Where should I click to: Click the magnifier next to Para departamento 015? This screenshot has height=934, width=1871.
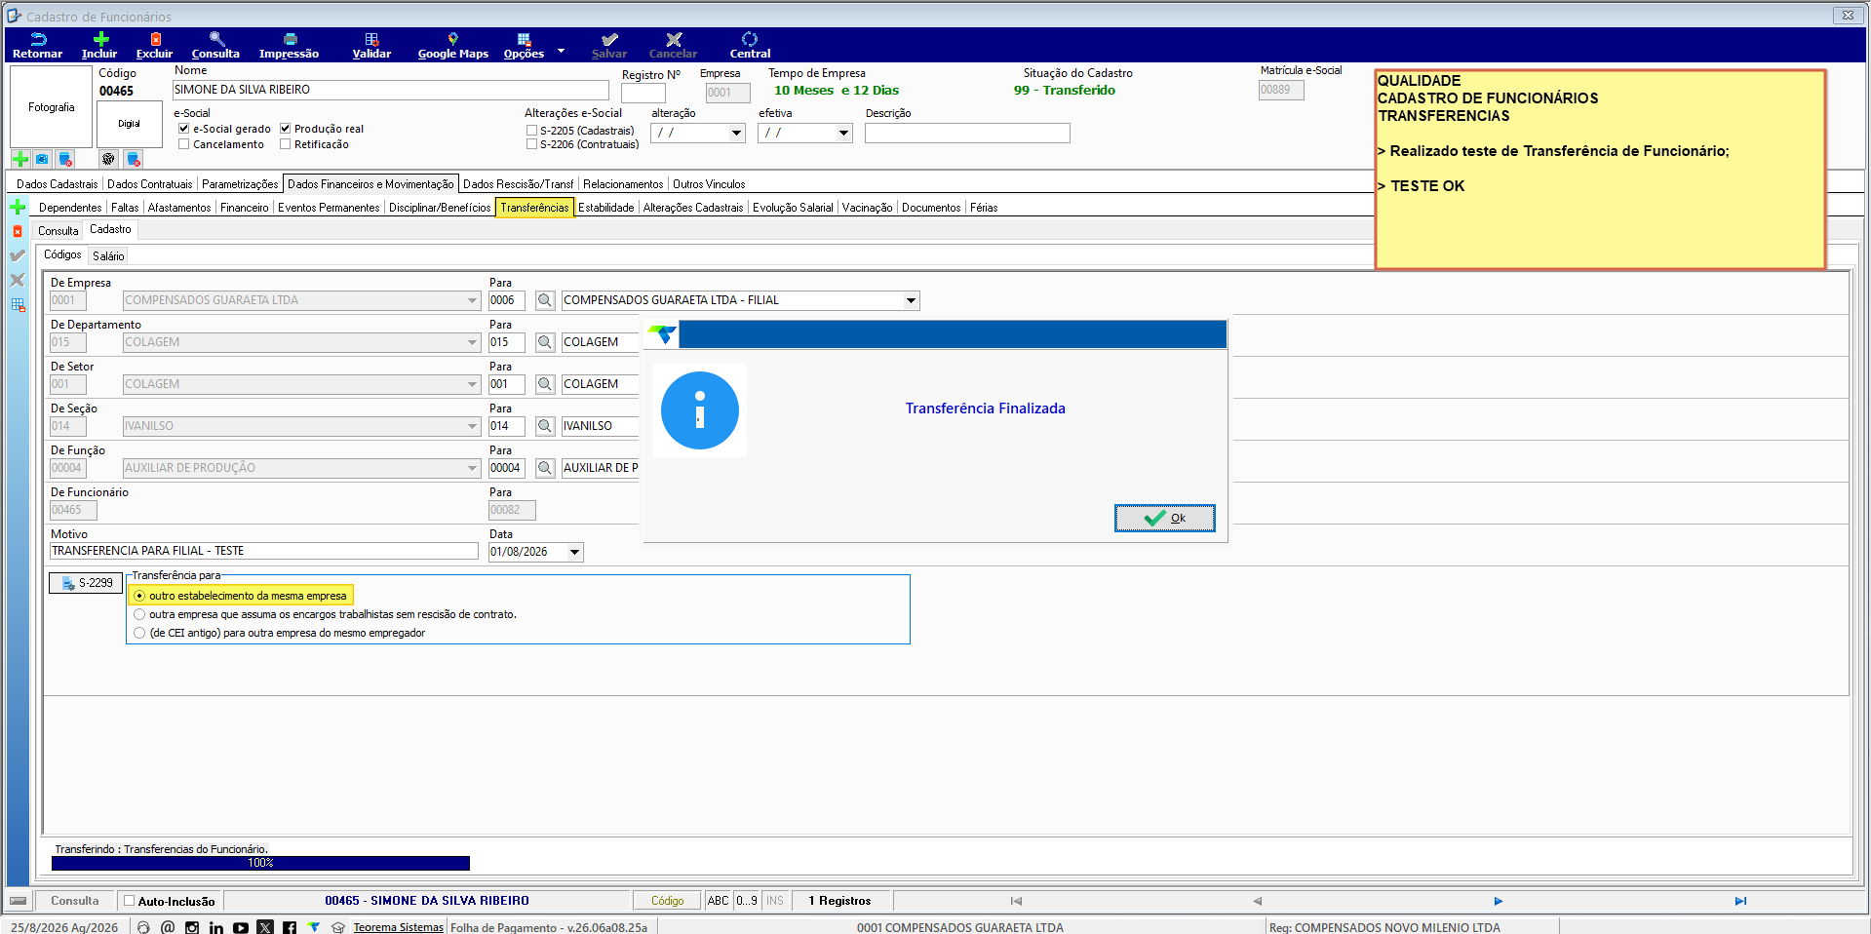click(545, 342)
